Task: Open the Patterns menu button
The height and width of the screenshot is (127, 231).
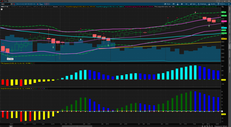Action: click(x=222, y=4)
